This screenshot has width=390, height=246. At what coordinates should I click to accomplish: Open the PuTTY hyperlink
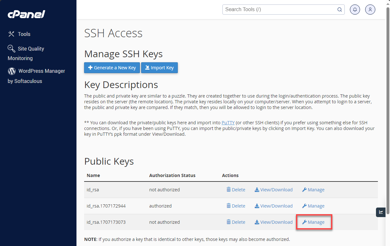click(x=228, y=122)
